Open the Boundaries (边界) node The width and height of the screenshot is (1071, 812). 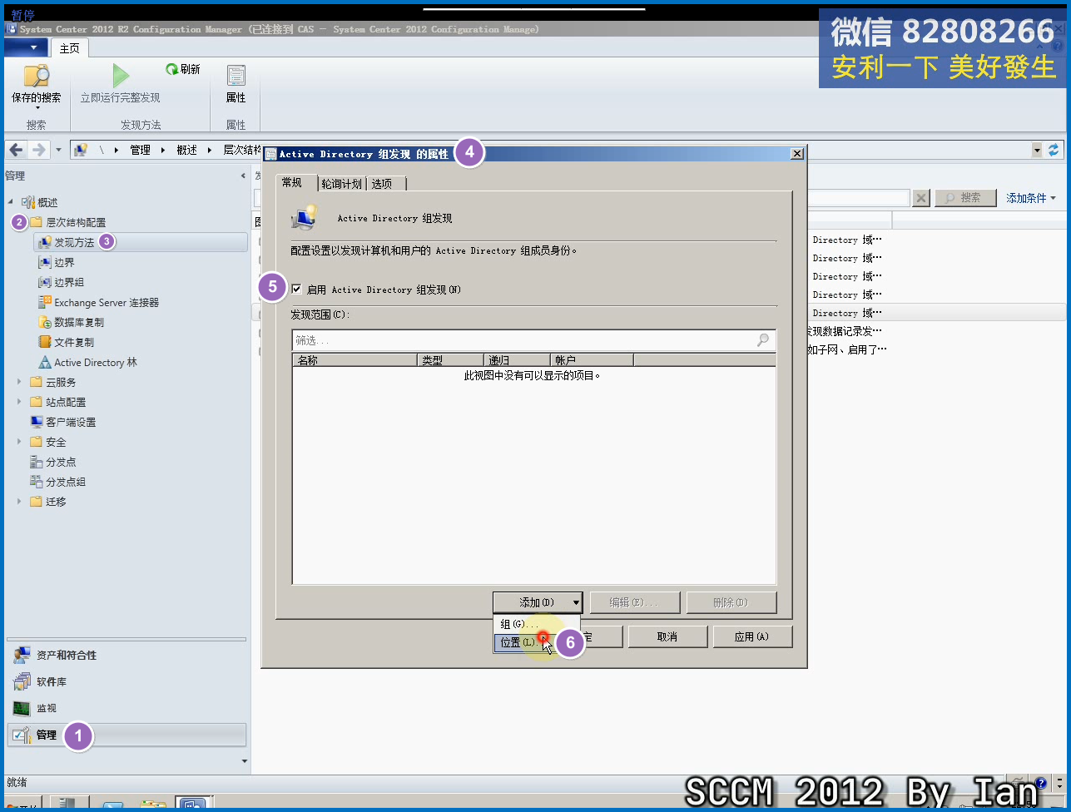(x=64, y=262)
